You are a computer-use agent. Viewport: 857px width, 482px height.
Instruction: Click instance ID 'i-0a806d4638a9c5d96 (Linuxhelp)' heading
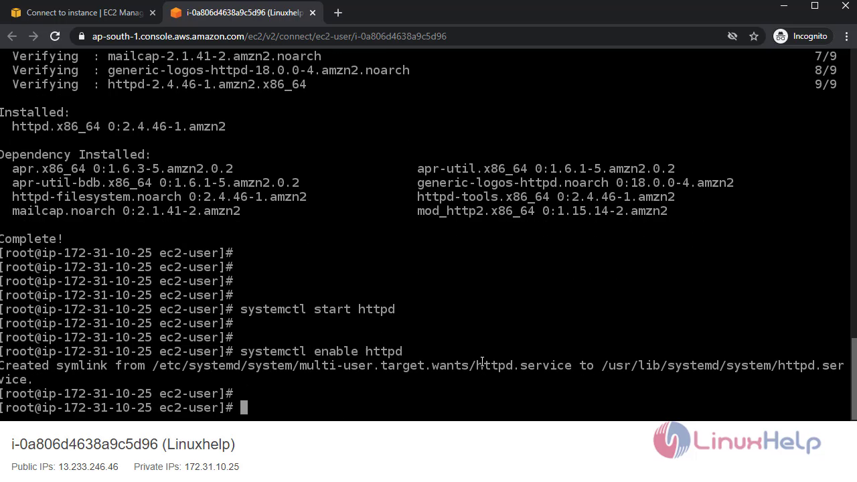pyautogui.click(x=123, y=445)
